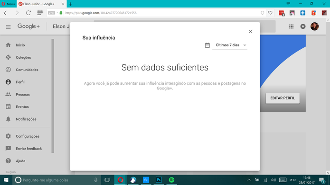330x185 pixels.
Task: Open the Action Center notifications
Action: tap(322, 180)
